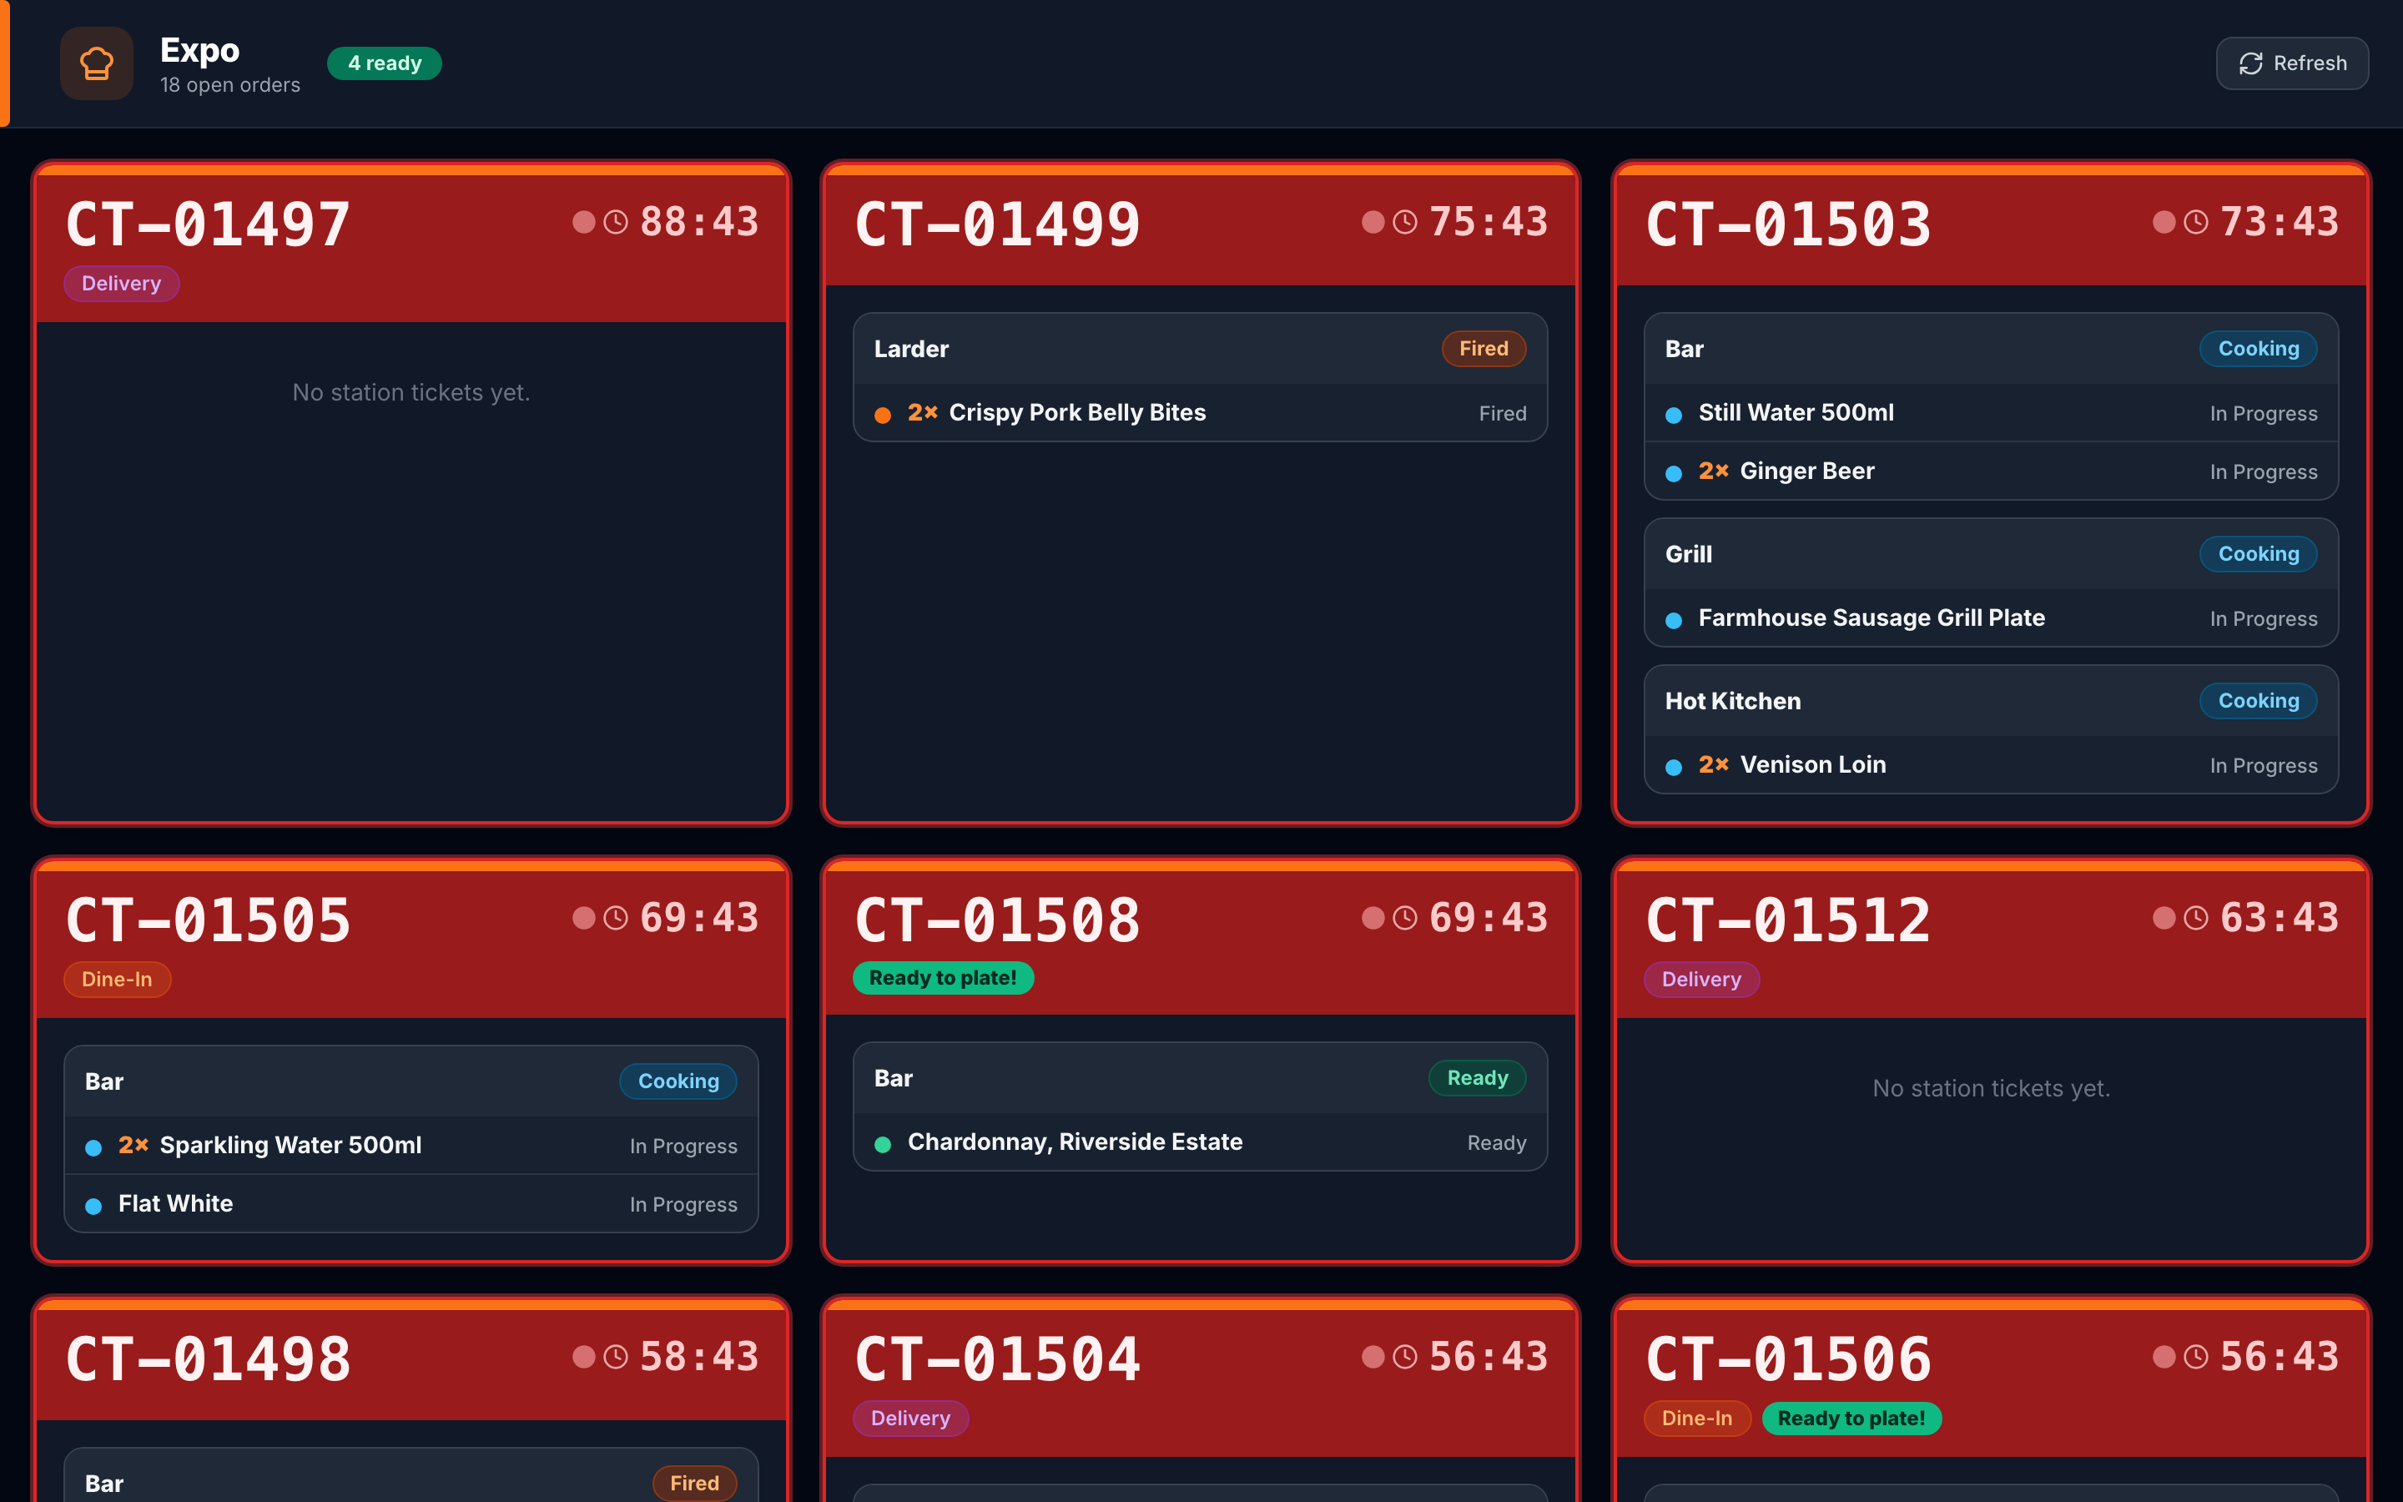Click the blue dot beside Flat White

tap(93, 1207)
